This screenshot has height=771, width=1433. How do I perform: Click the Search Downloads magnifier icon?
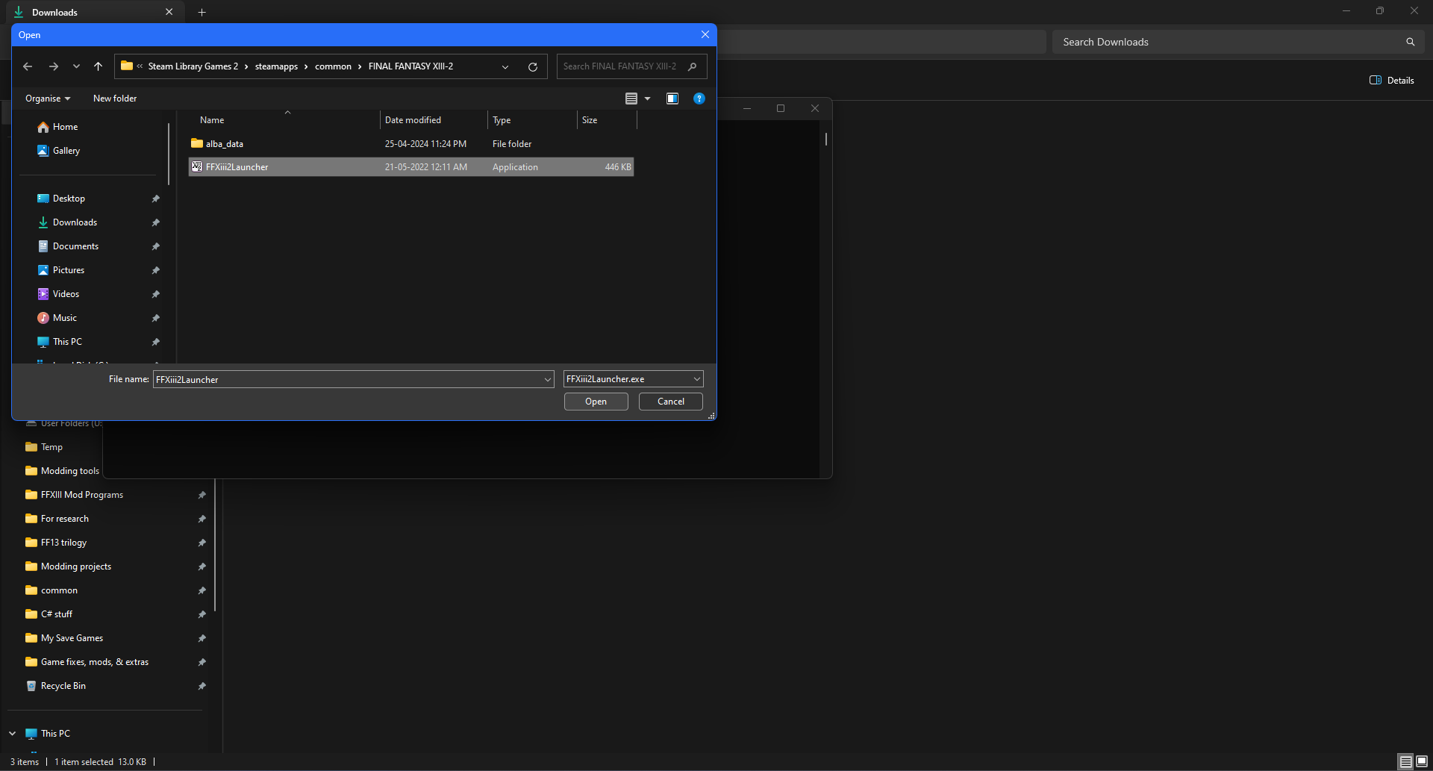(1411, 42)
